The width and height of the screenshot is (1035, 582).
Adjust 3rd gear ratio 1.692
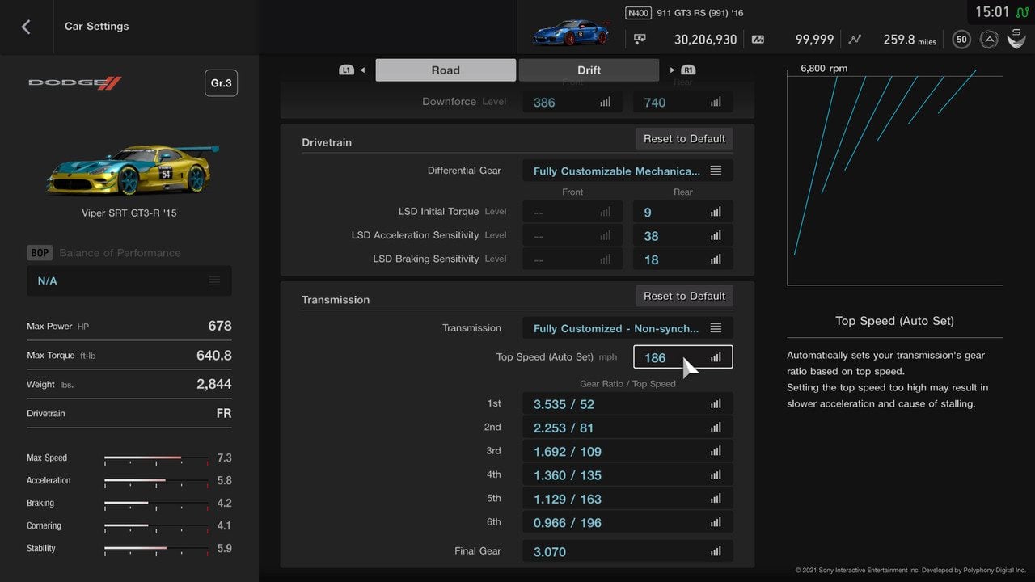tap(627, 451)
